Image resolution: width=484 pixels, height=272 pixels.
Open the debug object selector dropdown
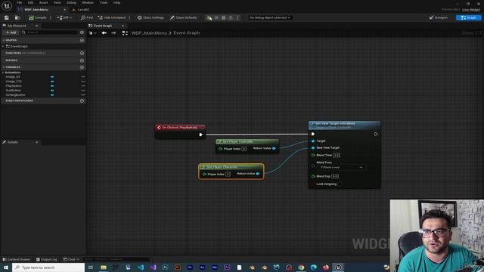pyautogui.click(x=270, y=17)
